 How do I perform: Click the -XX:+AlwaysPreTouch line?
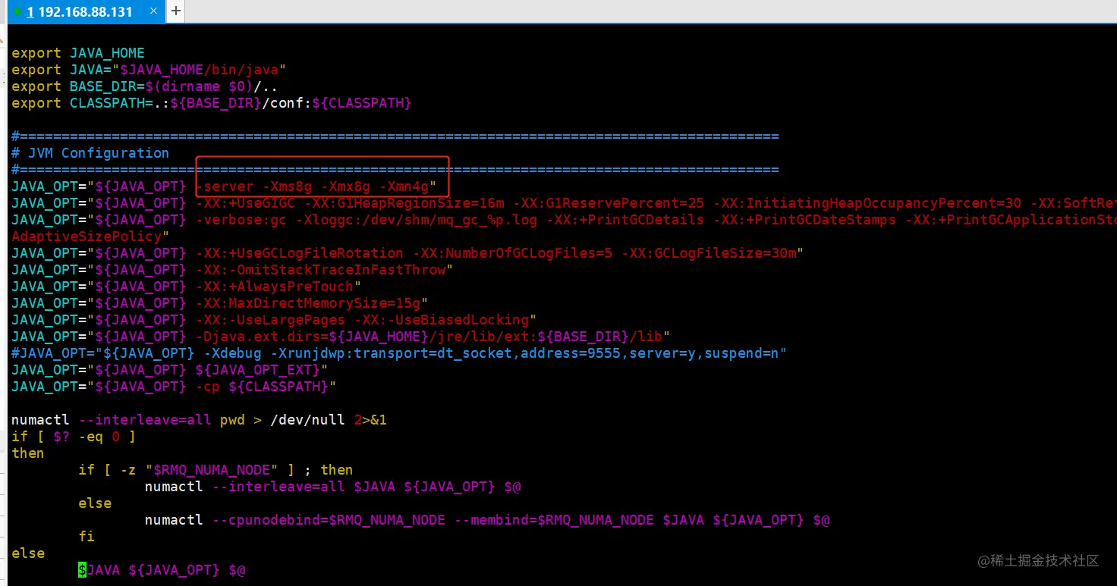point(187,287)
